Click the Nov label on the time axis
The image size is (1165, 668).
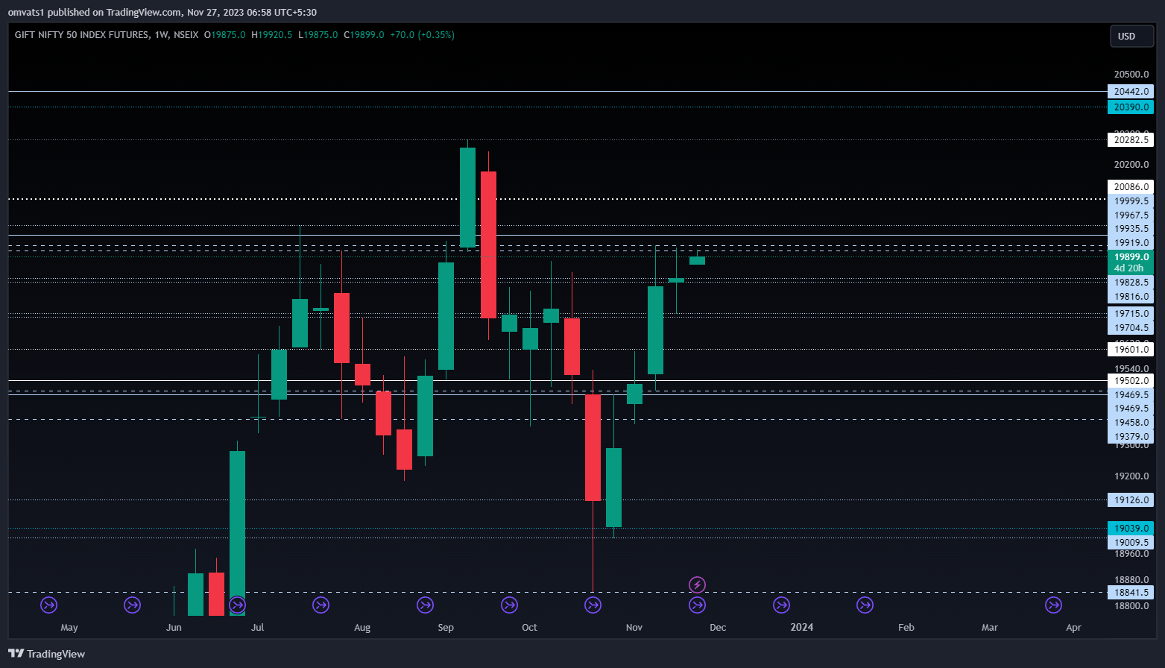tap(634, 628)
